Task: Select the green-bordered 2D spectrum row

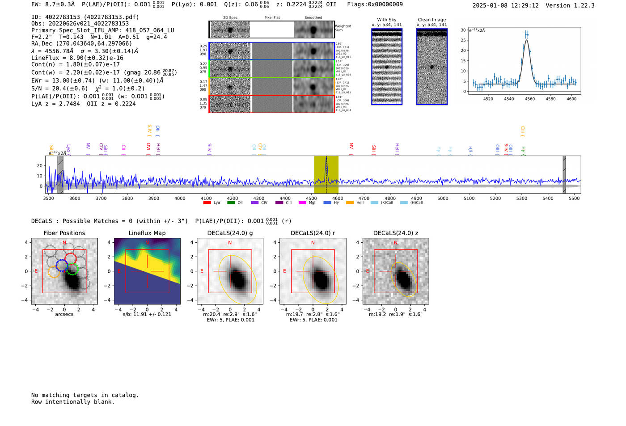Action: (271, 69)
